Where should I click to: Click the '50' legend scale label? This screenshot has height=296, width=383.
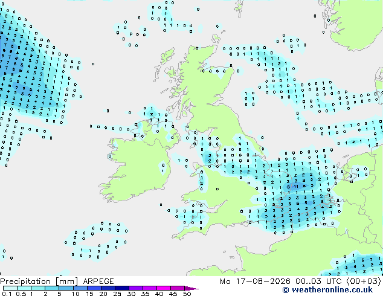click(x=187, y=294)
